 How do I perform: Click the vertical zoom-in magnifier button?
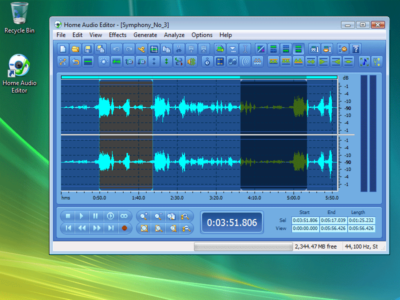[x=185, y=216]
